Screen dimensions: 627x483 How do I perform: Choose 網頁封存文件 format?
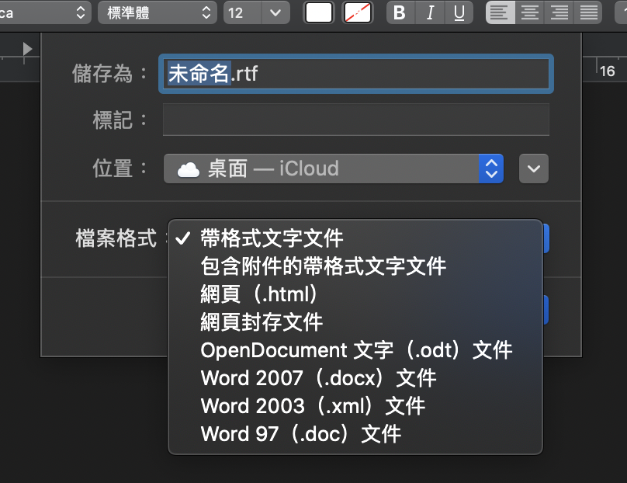[x=355, y=322]
